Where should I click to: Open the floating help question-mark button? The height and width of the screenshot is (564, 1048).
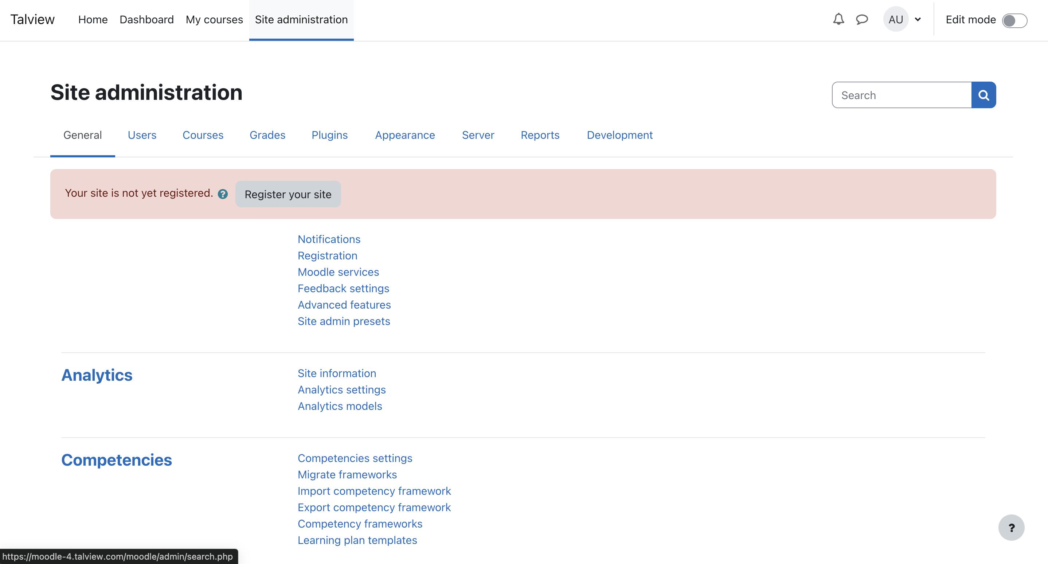click(x=1011, y=528)
